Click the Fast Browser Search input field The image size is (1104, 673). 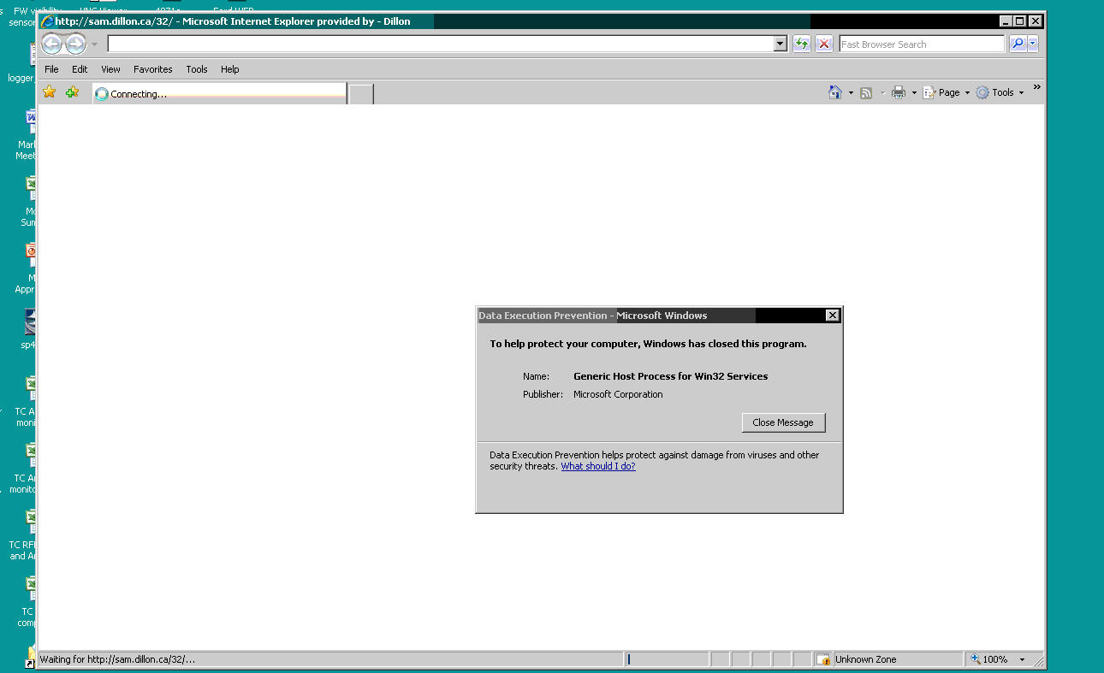click(920, 44)
